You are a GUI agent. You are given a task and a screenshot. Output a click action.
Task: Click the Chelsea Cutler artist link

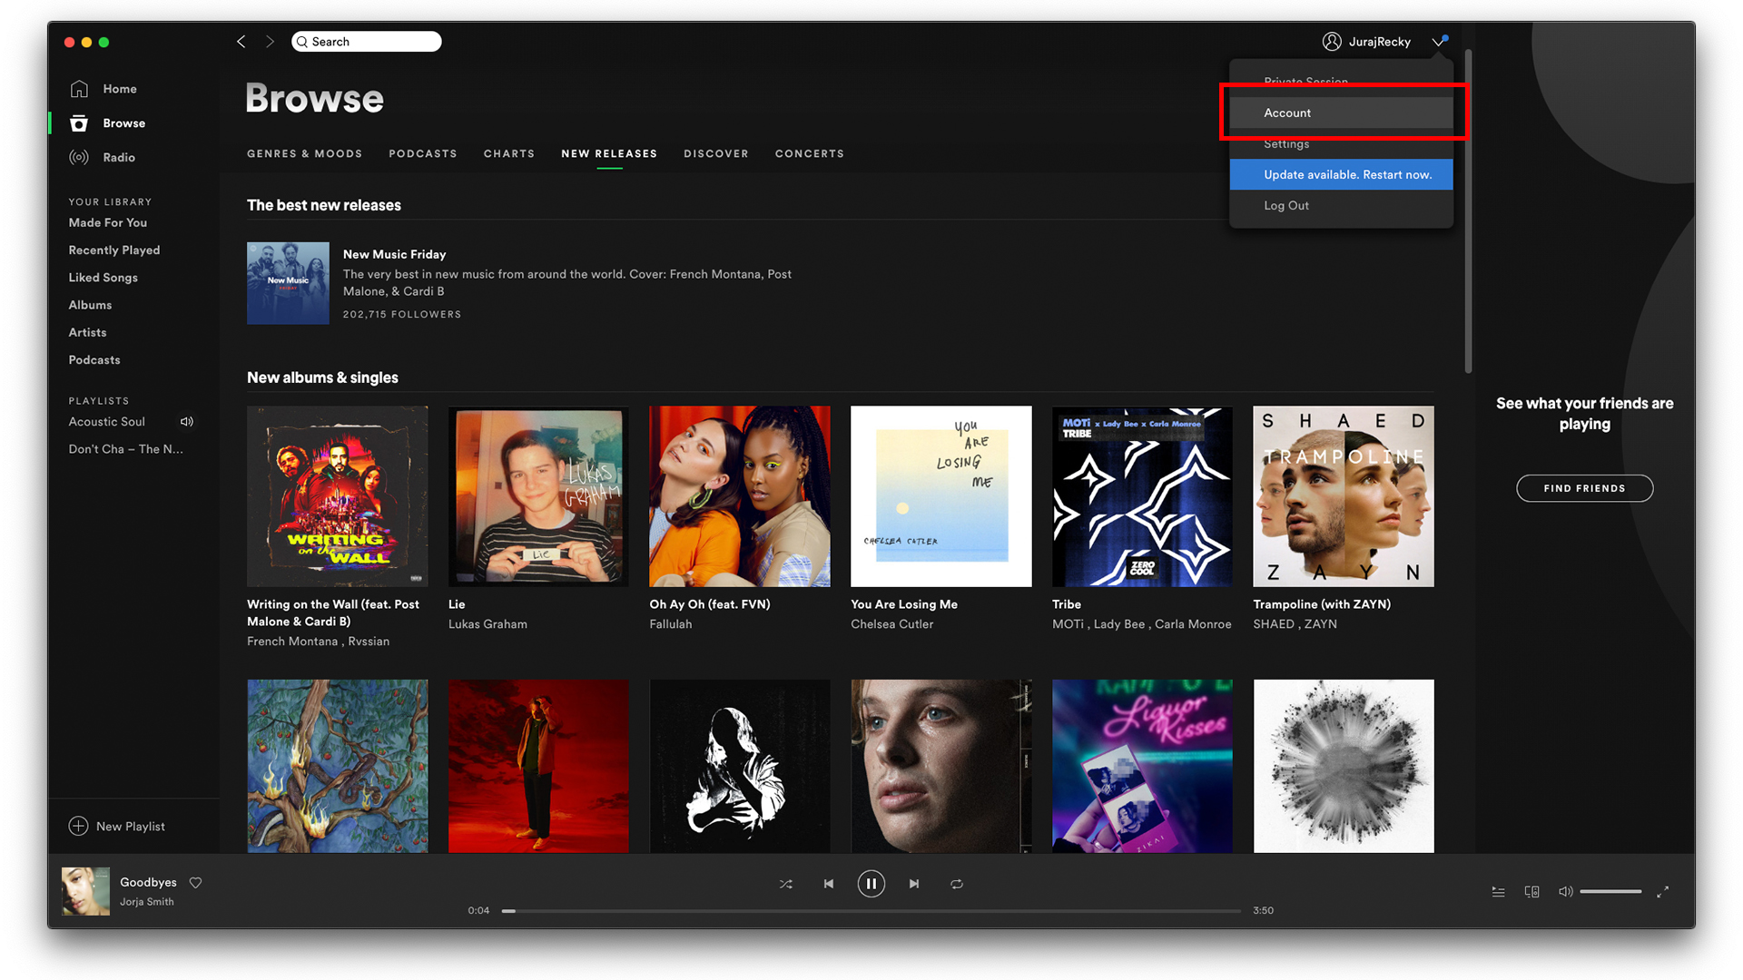coord(892,624)
